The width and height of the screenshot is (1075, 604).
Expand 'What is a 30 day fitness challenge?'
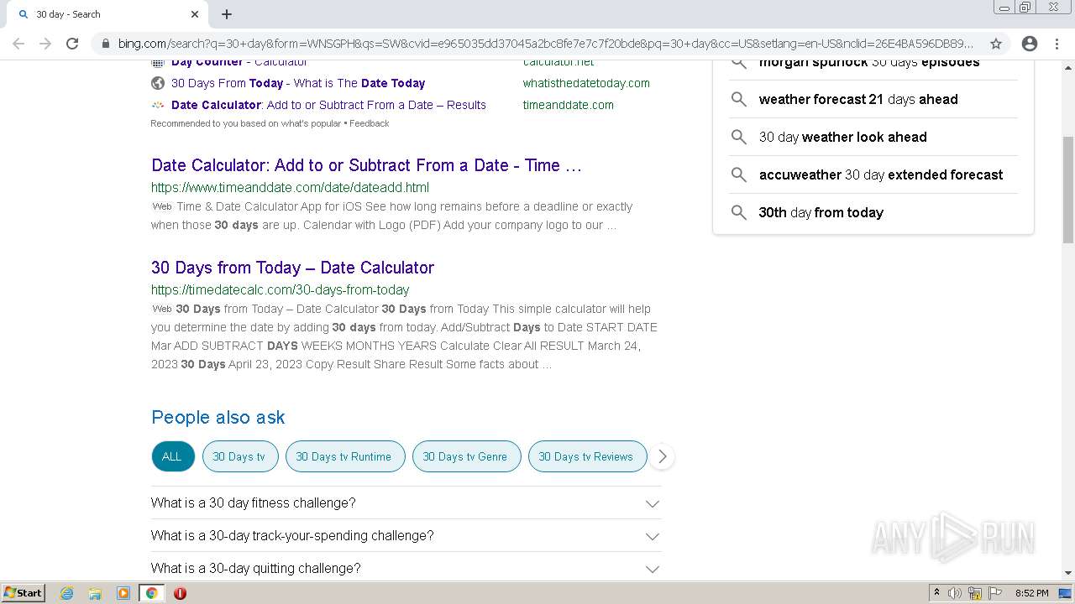point(653,503)
